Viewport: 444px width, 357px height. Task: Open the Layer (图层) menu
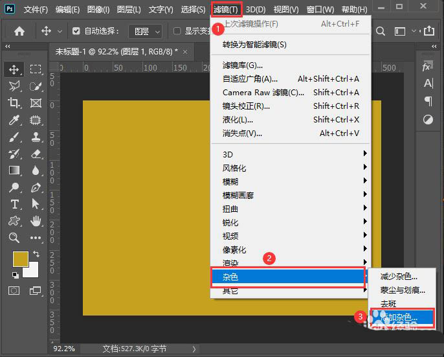(129, 10)
